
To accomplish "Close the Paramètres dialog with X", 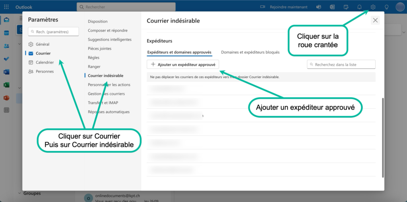I will 375,20.
